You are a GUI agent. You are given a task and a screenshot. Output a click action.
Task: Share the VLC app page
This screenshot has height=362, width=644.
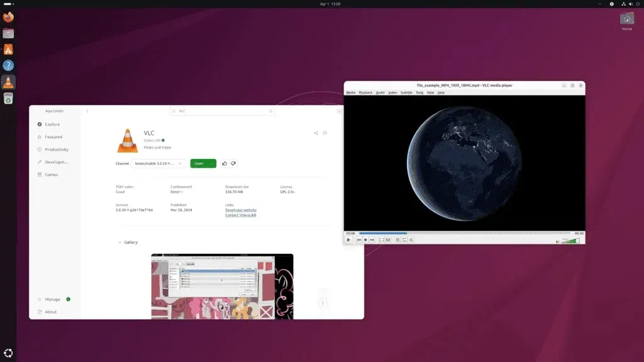click(x=316, y=133)
